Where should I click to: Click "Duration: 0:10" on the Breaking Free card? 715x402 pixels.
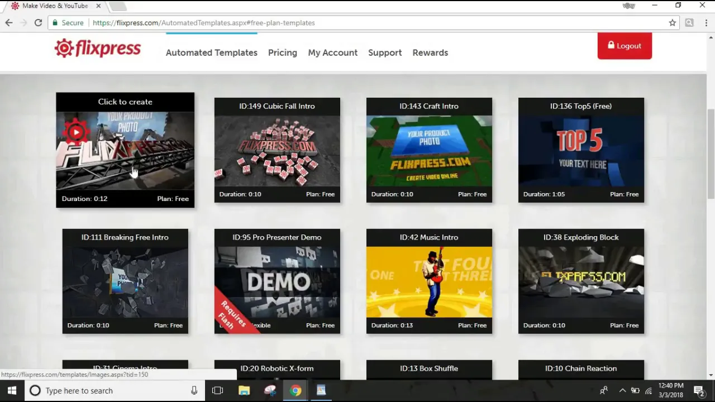point(88,326)
